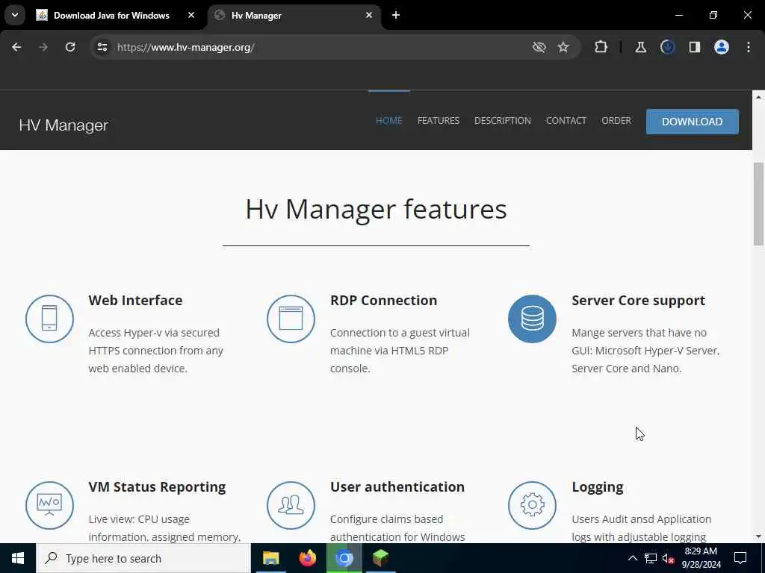Image resolution: width=765 pixels, height=573 pixels.
Task: Click the Server Core support database icon
Action: tap(532, 319)
